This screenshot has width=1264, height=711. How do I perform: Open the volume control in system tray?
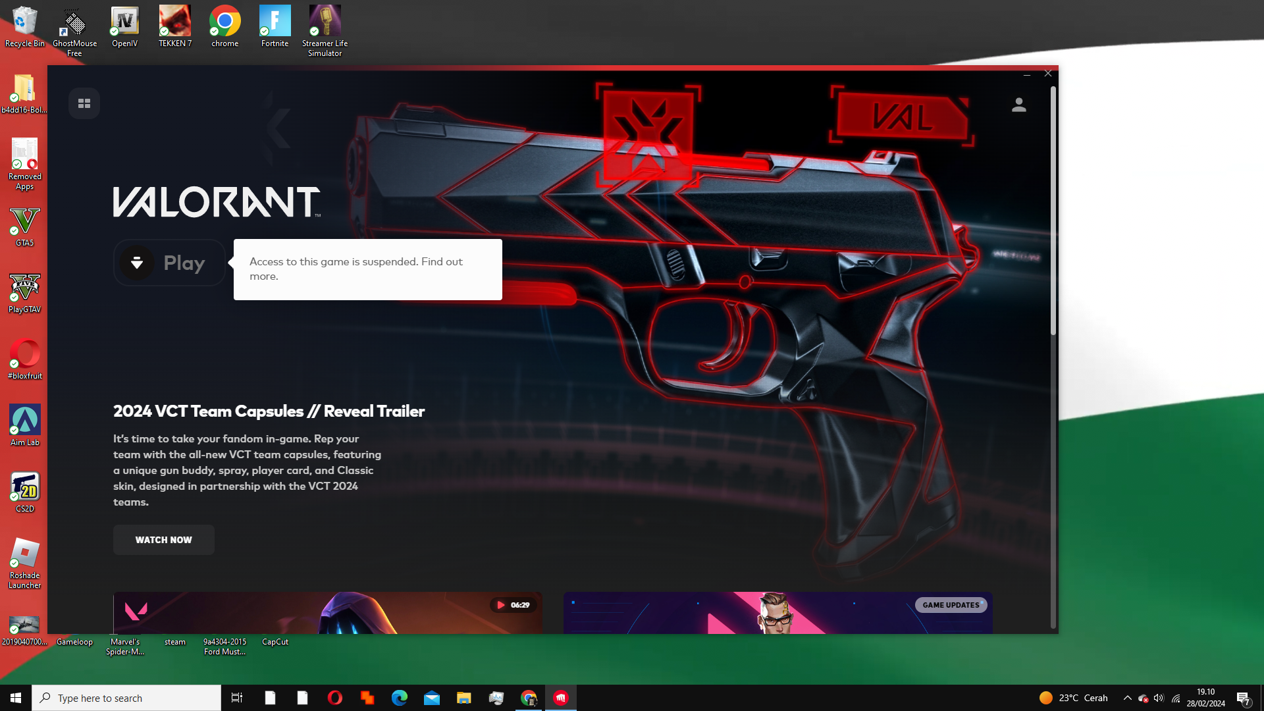coord(1159,697)
